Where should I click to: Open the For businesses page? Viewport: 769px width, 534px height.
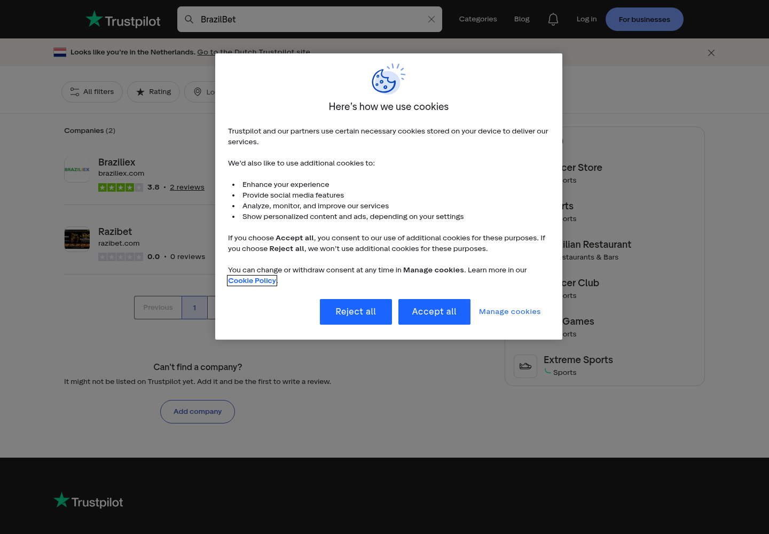pos(645,19)
